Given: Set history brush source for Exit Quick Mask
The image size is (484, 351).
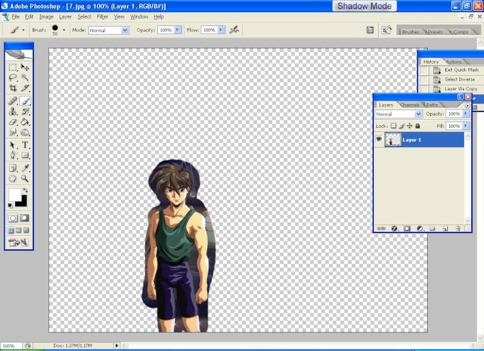Looking at the screenshot, I should point(424,70).
